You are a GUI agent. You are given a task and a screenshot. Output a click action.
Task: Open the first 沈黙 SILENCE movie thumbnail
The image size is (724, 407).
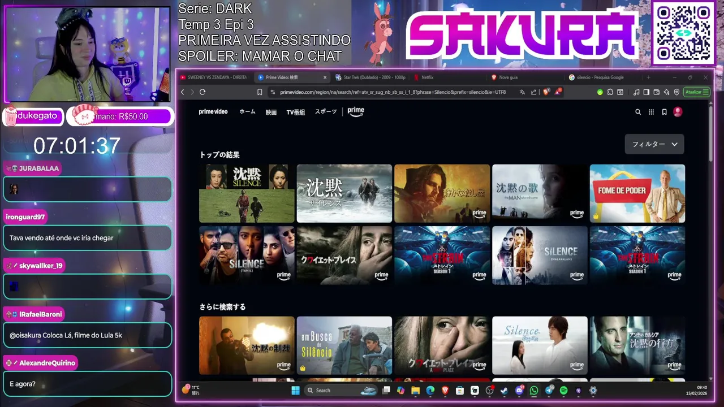tap(247, 193)
